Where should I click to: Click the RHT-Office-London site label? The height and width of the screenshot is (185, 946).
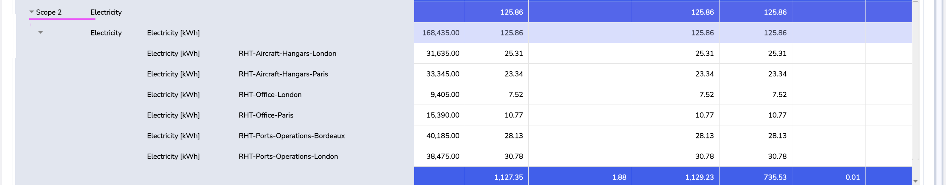pyautogui.click(x=270, y=95)
